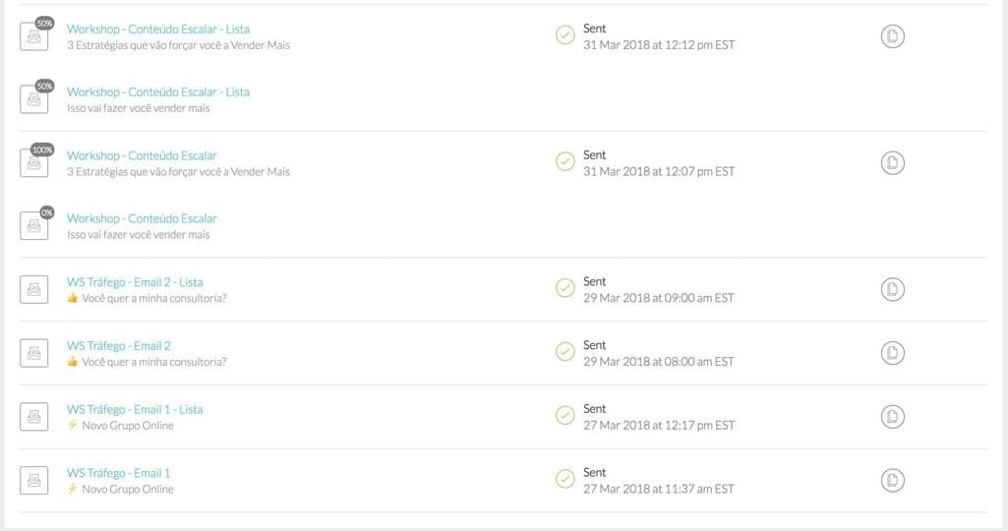Viewport: 1008px width, 531px height.
Task: Duplicate the campaign sent 29 Mar 08:00 am
Action: [892, 353]
